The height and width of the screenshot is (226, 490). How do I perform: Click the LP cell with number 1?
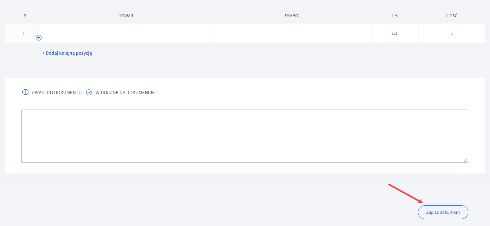[x=24, y=34]
